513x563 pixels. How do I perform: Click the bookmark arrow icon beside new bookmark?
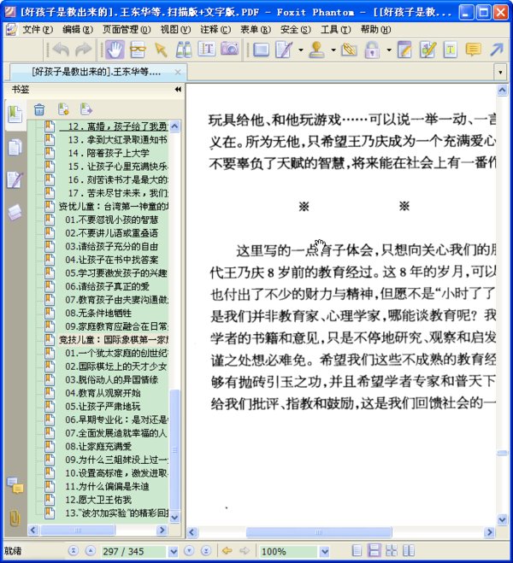click(86, 108)
